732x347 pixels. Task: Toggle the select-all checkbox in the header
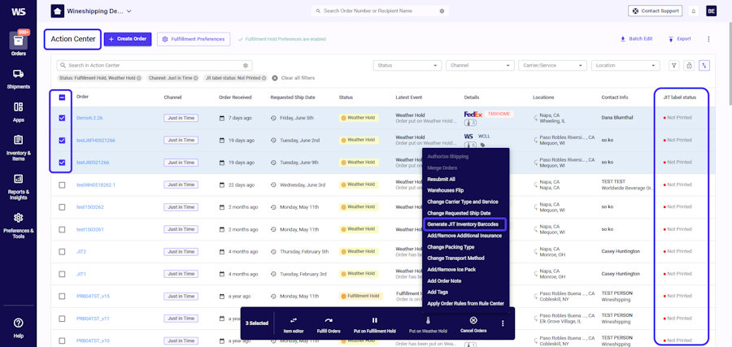pos(62,98)
